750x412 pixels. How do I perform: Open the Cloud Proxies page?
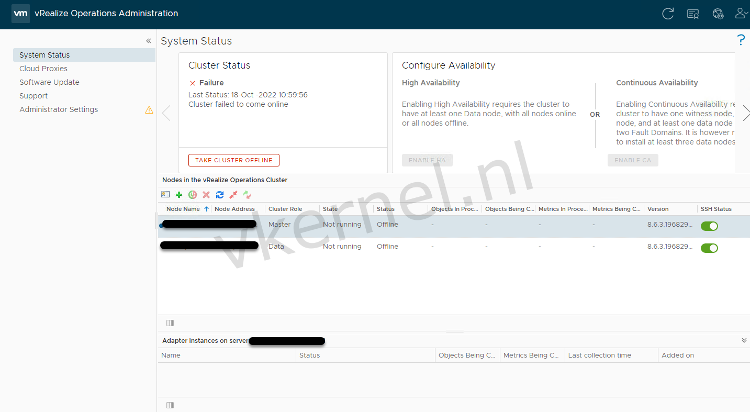click(43, 68)
